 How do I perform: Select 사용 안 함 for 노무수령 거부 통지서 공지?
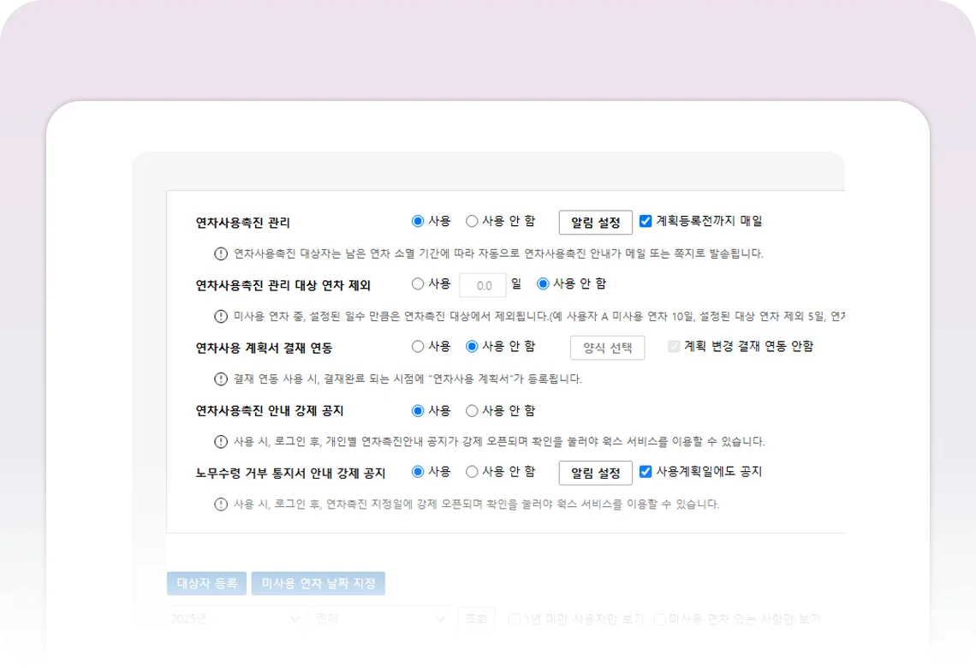[472, 472]
